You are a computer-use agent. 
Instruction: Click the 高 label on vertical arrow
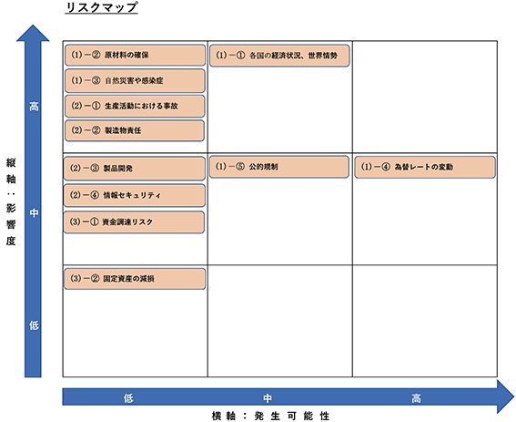click(34, 106)
